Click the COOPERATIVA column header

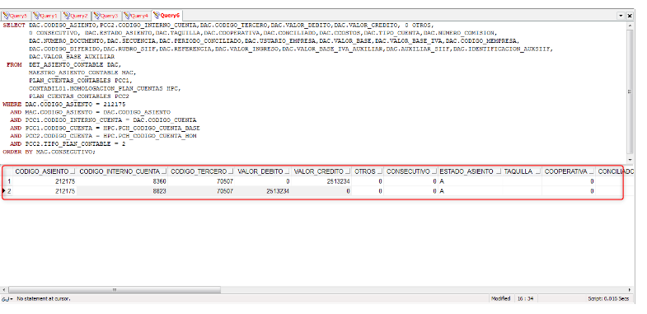click(x=569, y=171)
